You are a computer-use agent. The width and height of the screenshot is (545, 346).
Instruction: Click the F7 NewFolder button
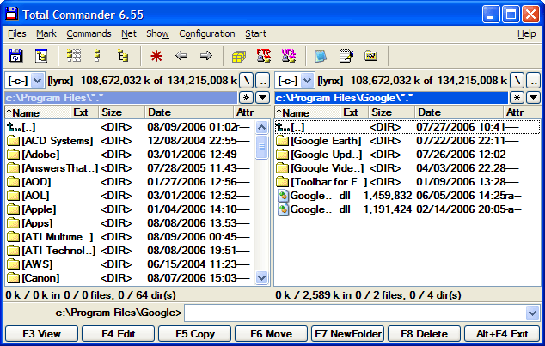(x=347, y=334)
